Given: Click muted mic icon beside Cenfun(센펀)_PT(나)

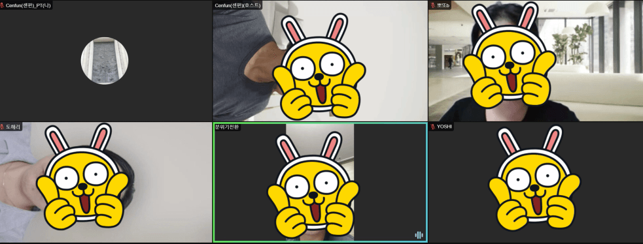Looking at the screenshot, I should pos(3,6).
